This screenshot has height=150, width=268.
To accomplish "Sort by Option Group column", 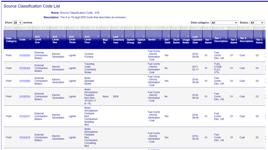I will point(130,40).
